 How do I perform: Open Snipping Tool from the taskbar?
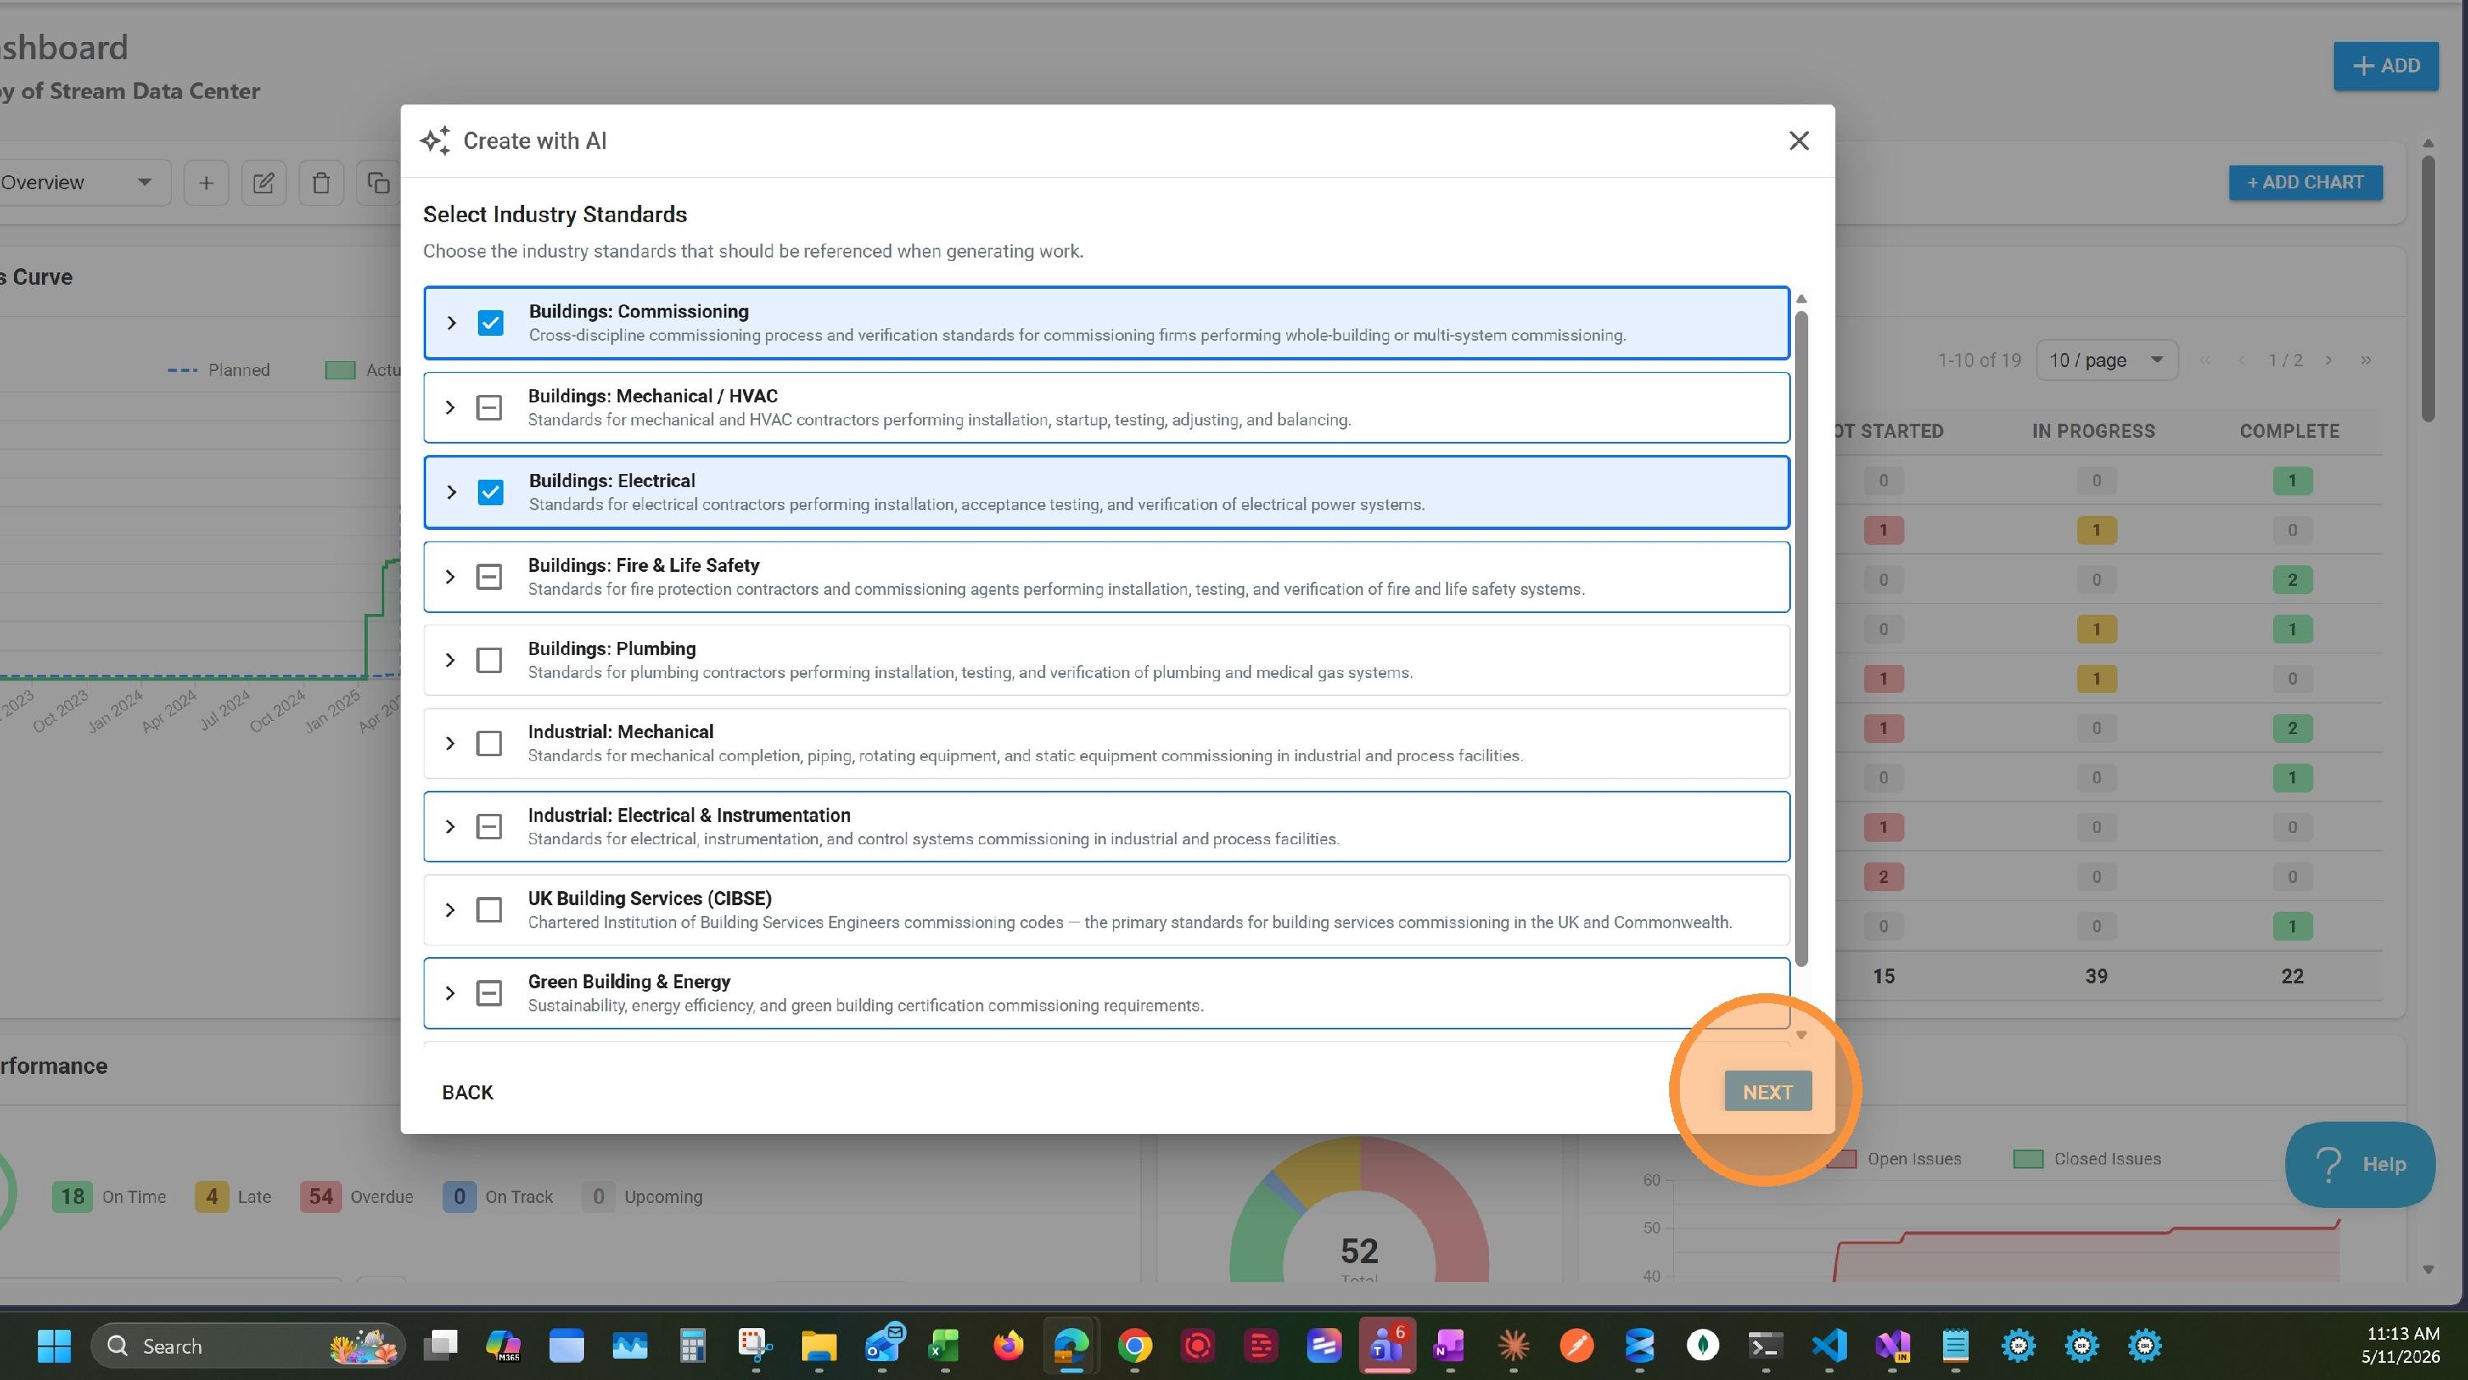click(x=755, y=1346)
